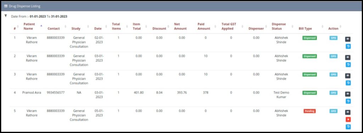
Task: Click discount value 8.04
Action: coord(159,93)
